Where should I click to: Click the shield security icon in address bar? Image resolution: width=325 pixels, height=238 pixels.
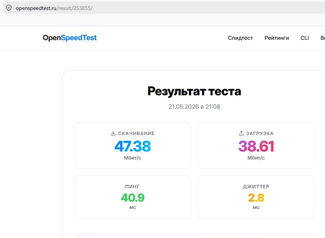coord(9,8)
